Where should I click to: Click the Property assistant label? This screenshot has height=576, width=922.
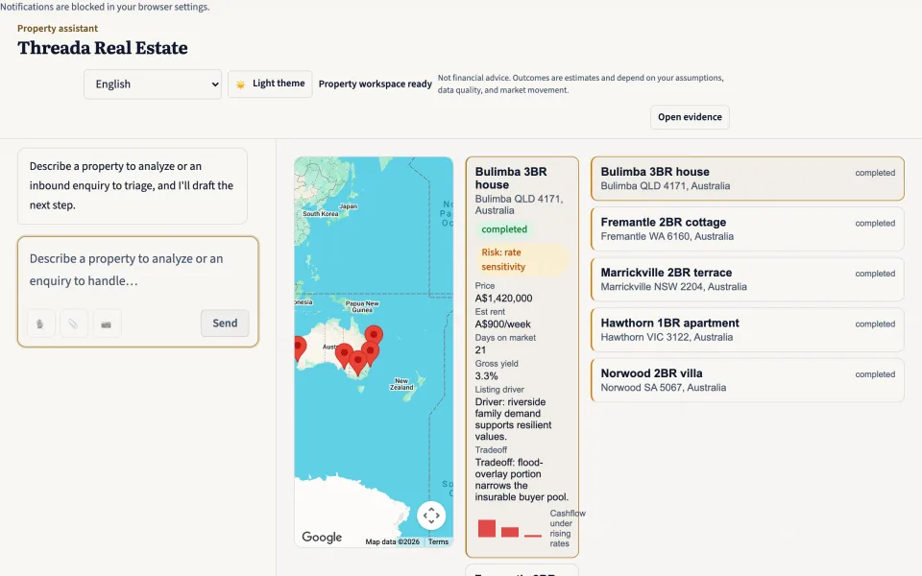(58, 28)
